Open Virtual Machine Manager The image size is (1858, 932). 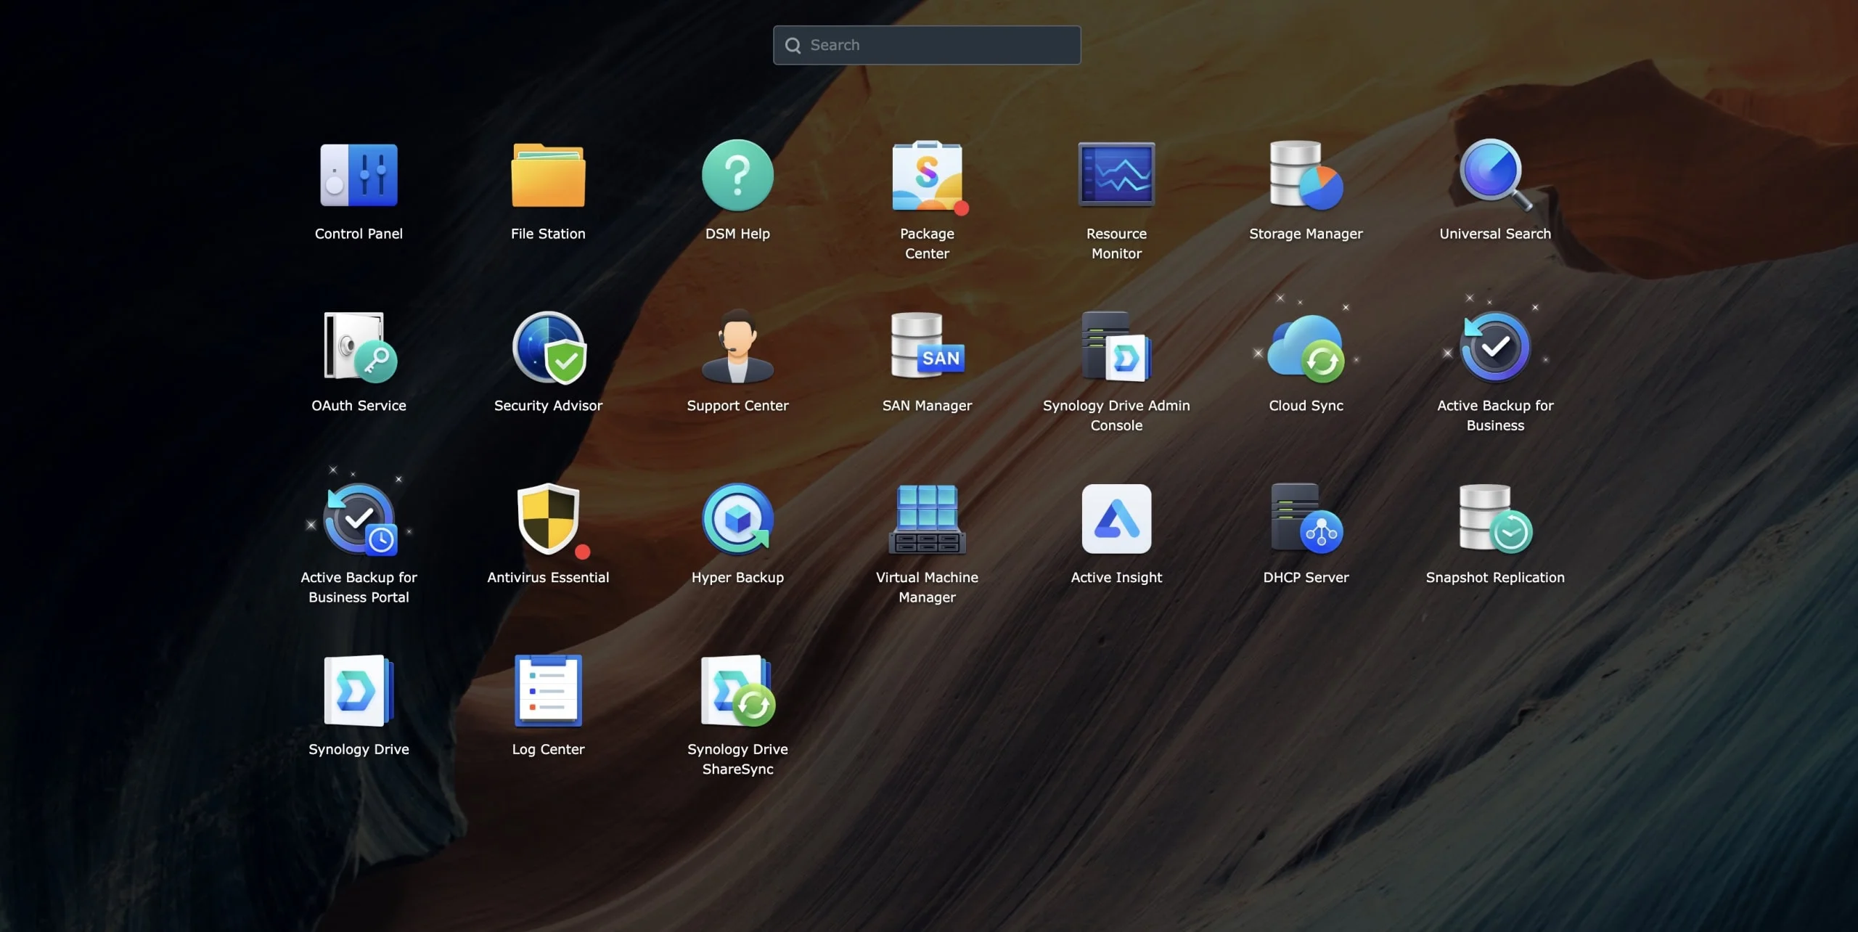tap(927, 519)
